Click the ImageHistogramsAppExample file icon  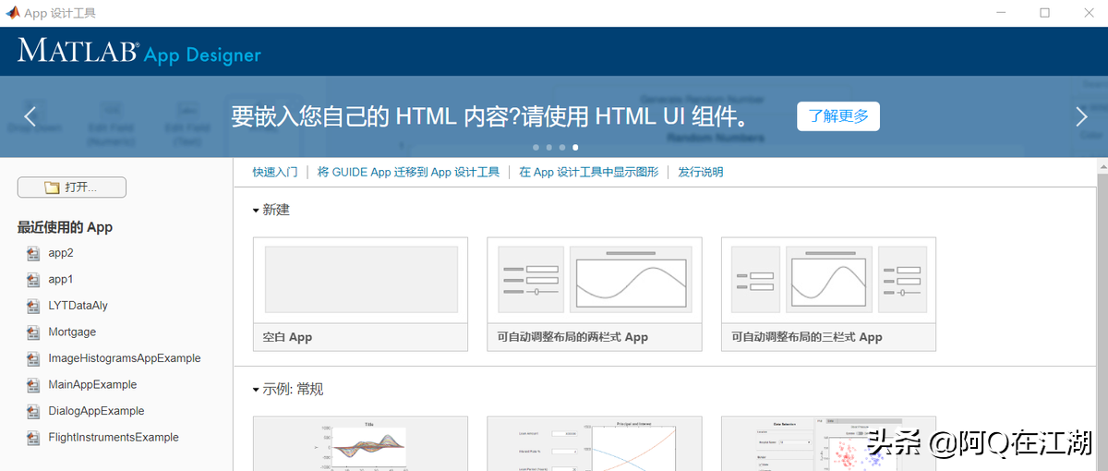pos(33,358)
